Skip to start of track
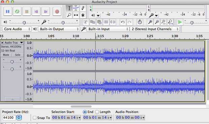This screenshot has height=124, width=209. tap(36, 11)
